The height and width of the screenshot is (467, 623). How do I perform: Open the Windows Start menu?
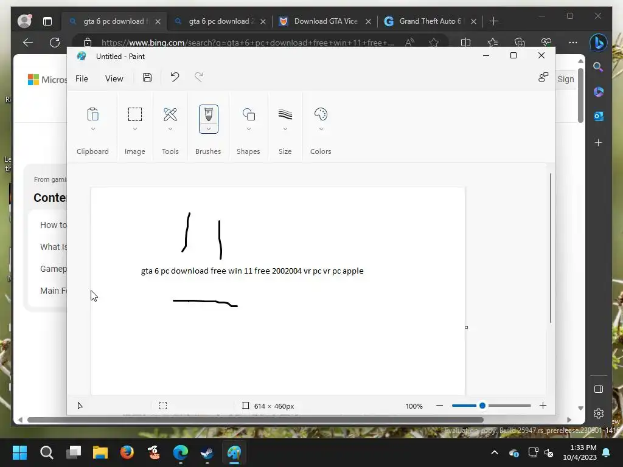coord(19,452)
